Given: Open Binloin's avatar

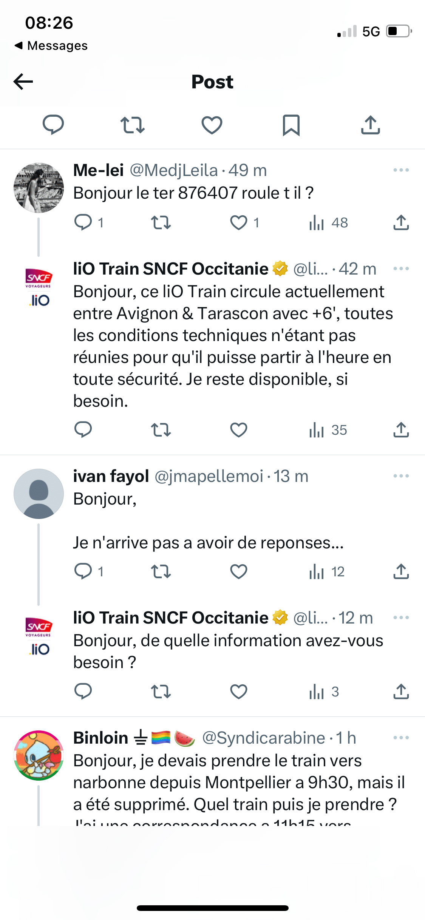Looking at the screenshot, I should click(x=39, y=755).
